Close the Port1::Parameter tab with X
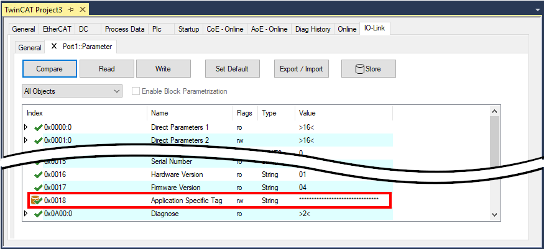The width and height of the screenshot is (544, 249). (x=53, y=47)
